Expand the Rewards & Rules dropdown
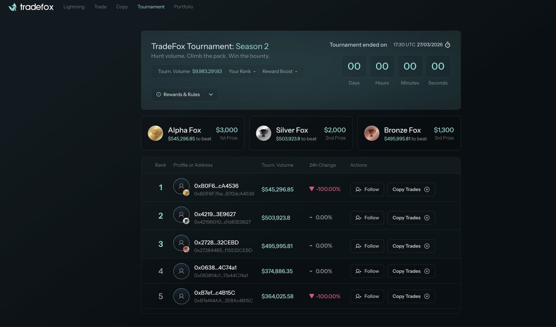 tap(184, 94)
